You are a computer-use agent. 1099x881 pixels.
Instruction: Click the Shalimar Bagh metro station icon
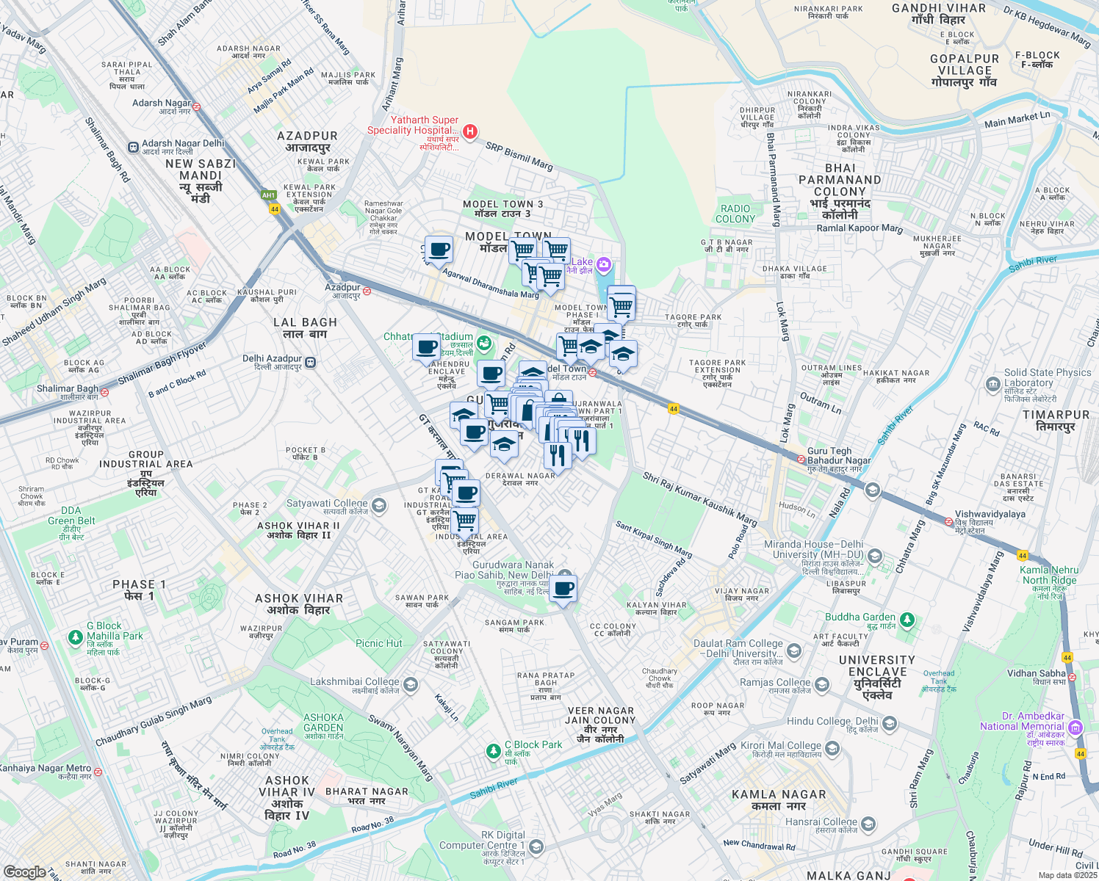pyautogui.click(x=104, y=392)
